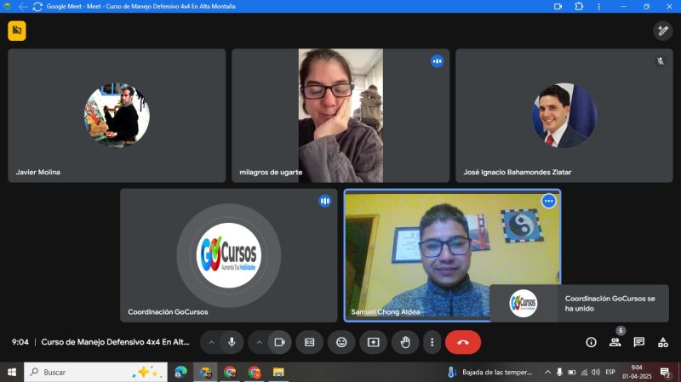Expand the video settings chevron beside the camera

[259, 342]
